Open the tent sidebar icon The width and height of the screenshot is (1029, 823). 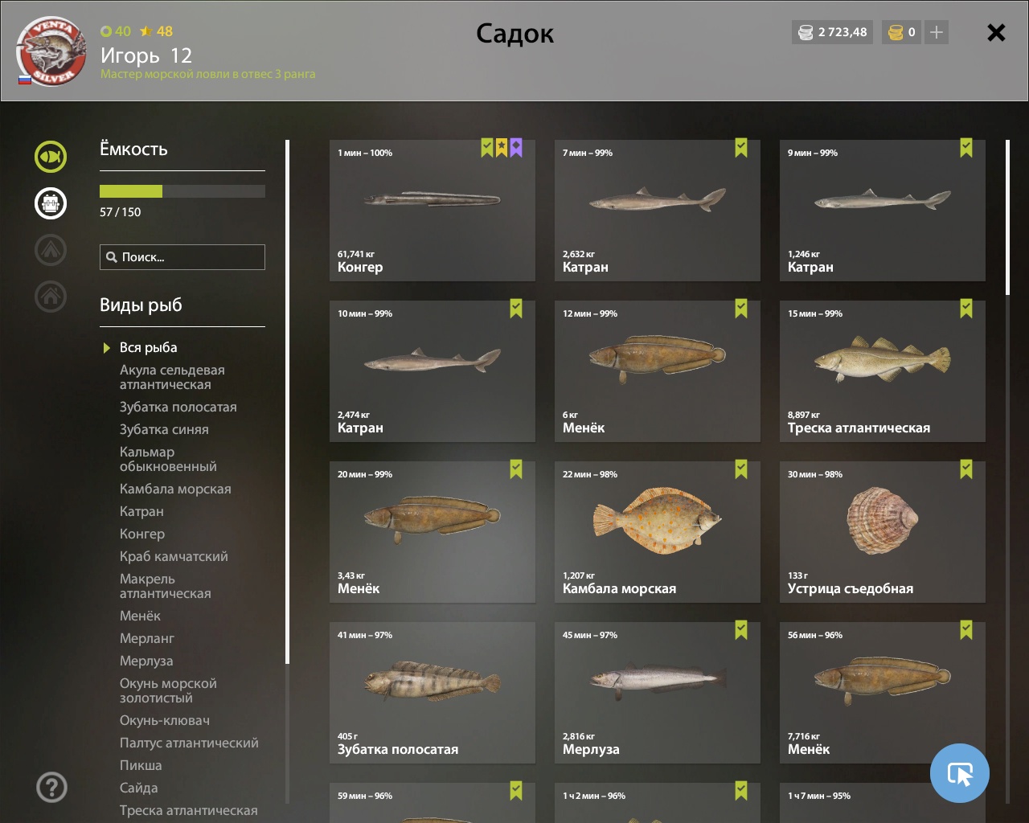pos(51,250)
